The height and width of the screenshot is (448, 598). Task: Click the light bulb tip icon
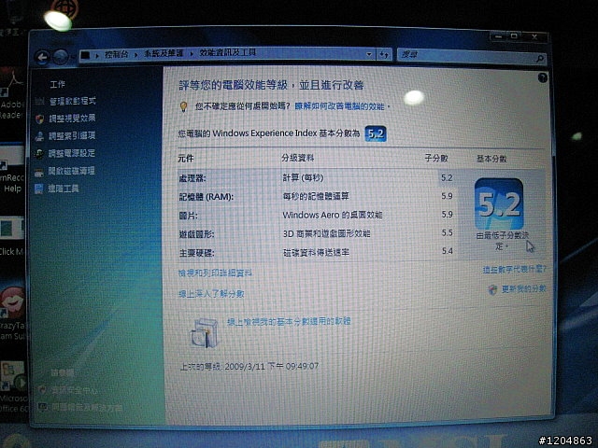[x=183, y=106]
